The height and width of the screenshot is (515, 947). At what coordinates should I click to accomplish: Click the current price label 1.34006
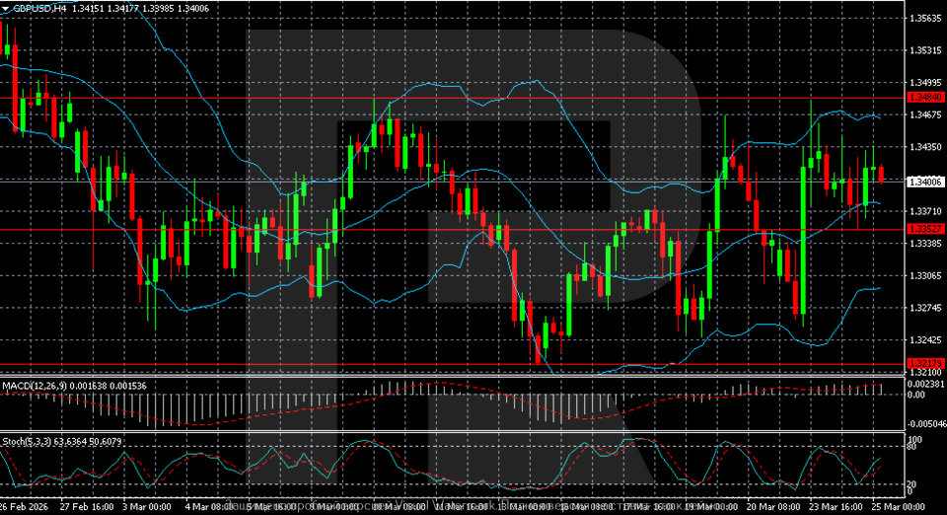(x=924, y=182)
